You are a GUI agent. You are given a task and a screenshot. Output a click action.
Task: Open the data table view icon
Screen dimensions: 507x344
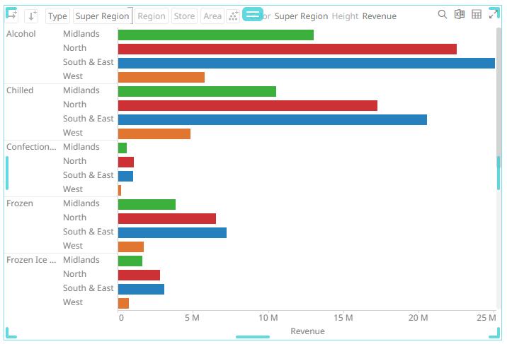point(477,15)
